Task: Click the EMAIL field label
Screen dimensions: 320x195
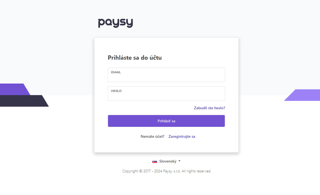Action: point(116,72)
